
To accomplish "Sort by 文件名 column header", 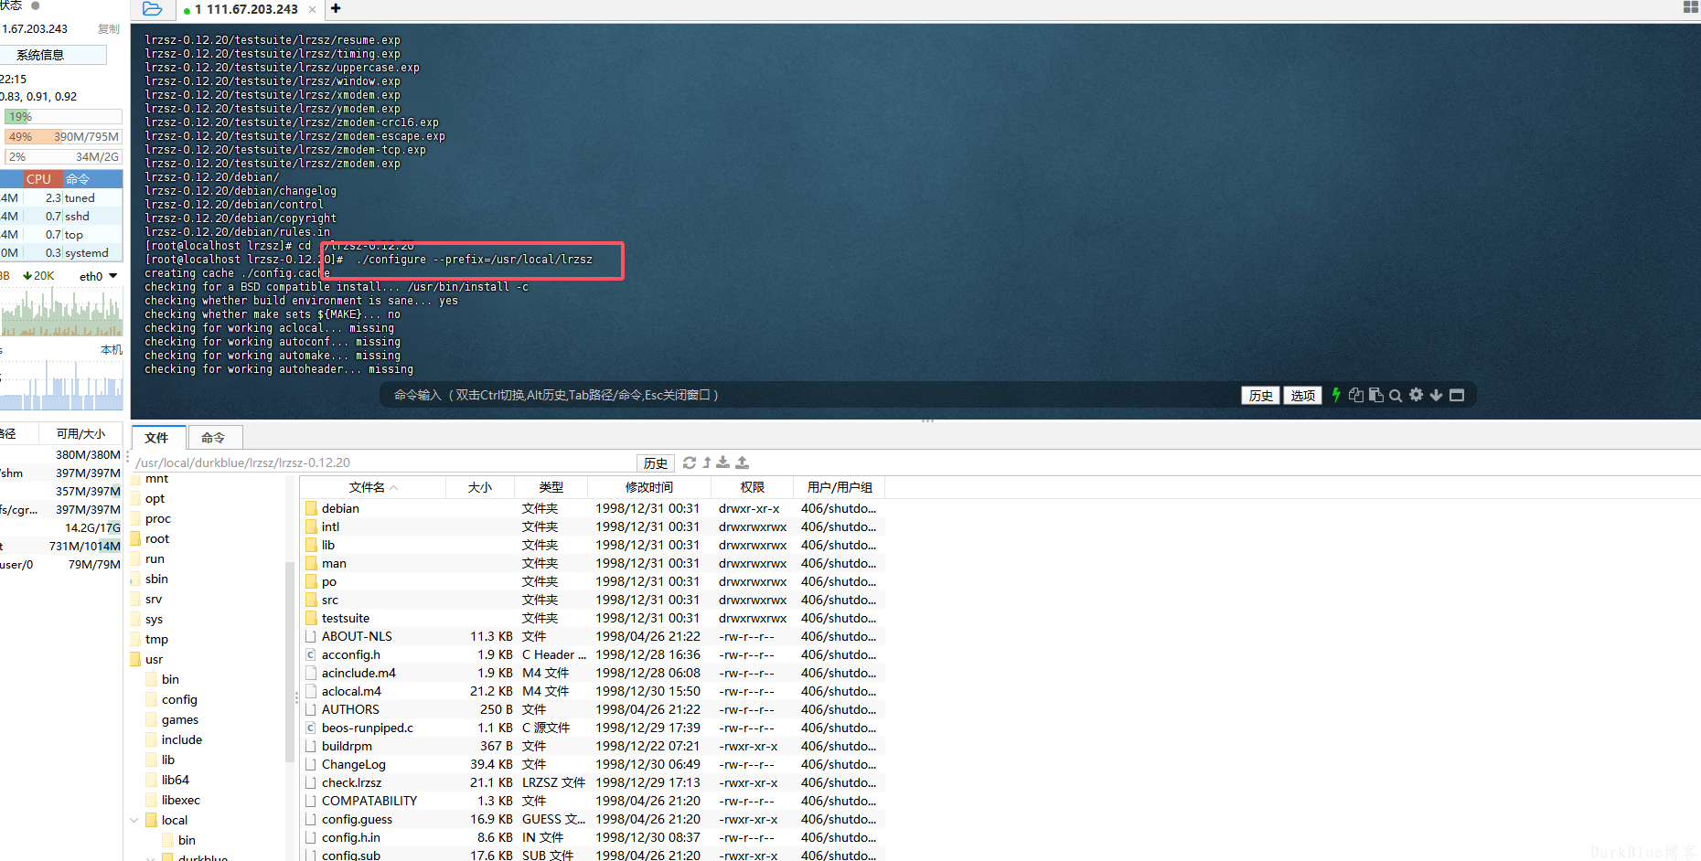I will coord(372,487).
